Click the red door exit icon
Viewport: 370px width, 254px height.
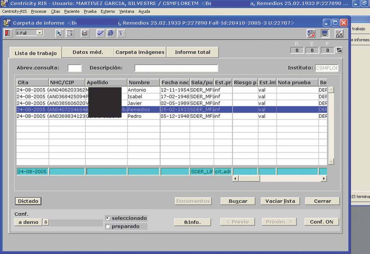7,33
